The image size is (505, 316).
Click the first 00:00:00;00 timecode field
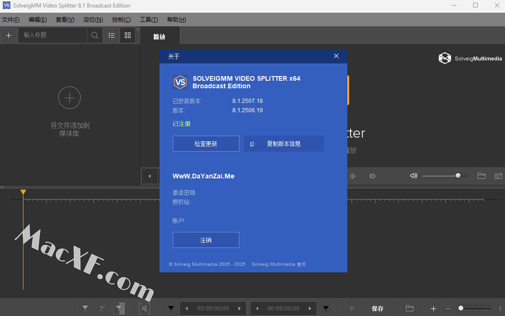point(213,308)
